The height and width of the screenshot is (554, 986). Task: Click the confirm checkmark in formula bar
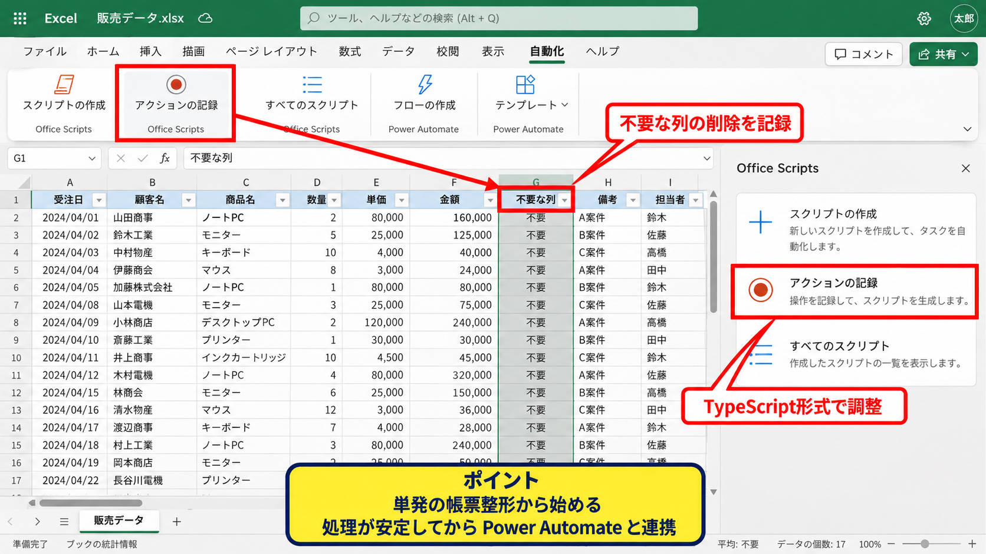[143, 158]
